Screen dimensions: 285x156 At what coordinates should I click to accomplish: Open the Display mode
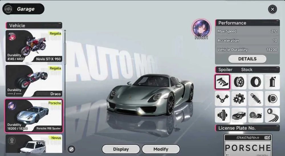121,149
